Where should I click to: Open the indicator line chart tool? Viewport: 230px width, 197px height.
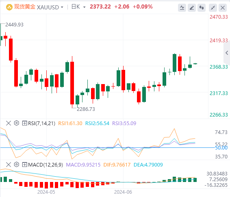point(182,8)
